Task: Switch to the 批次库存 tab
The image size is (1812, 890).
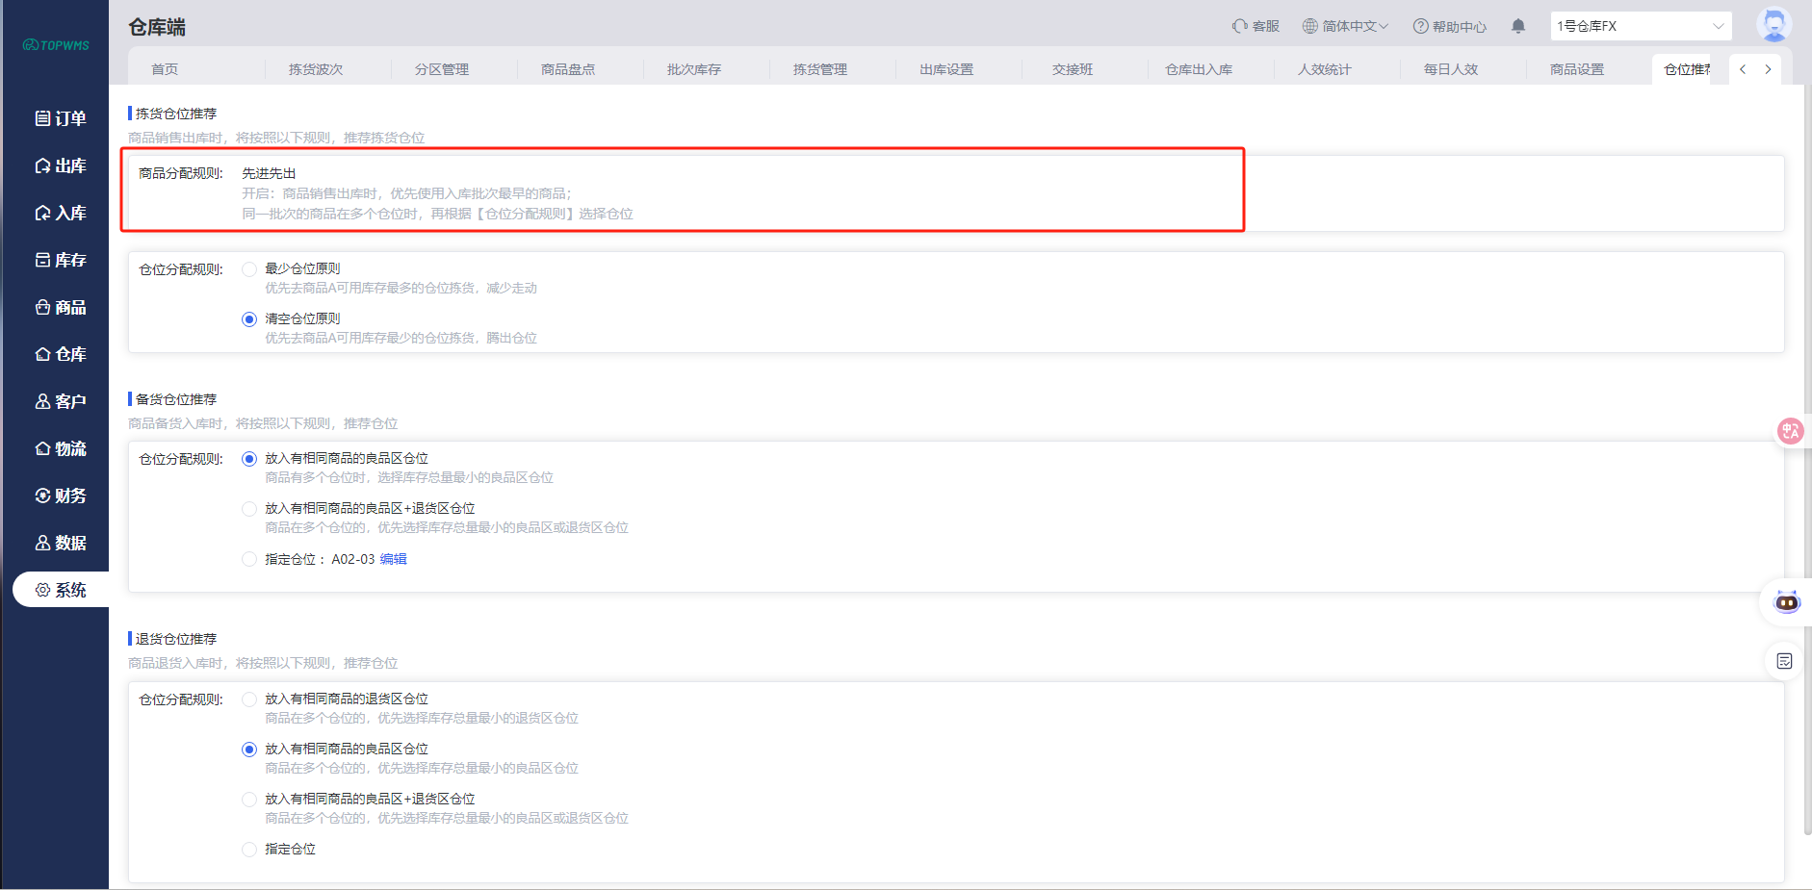Action: [x=693, y=69]
